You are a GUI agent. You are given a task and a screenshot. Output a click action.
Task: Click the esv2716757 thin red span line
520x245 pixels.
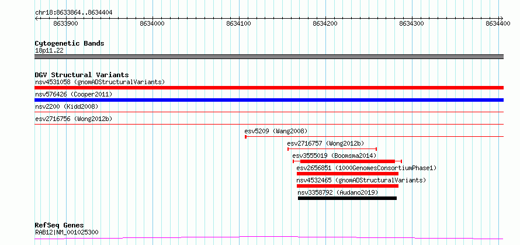(x=332, y=149)
